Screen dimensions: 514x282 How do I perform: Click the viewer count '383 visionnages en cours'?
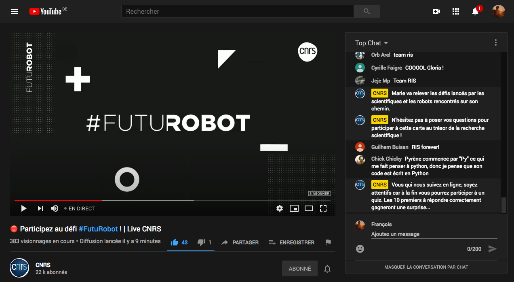point(42,242)
